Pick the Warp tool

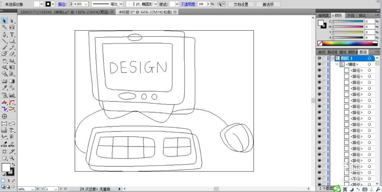click(x=4, y=67)
